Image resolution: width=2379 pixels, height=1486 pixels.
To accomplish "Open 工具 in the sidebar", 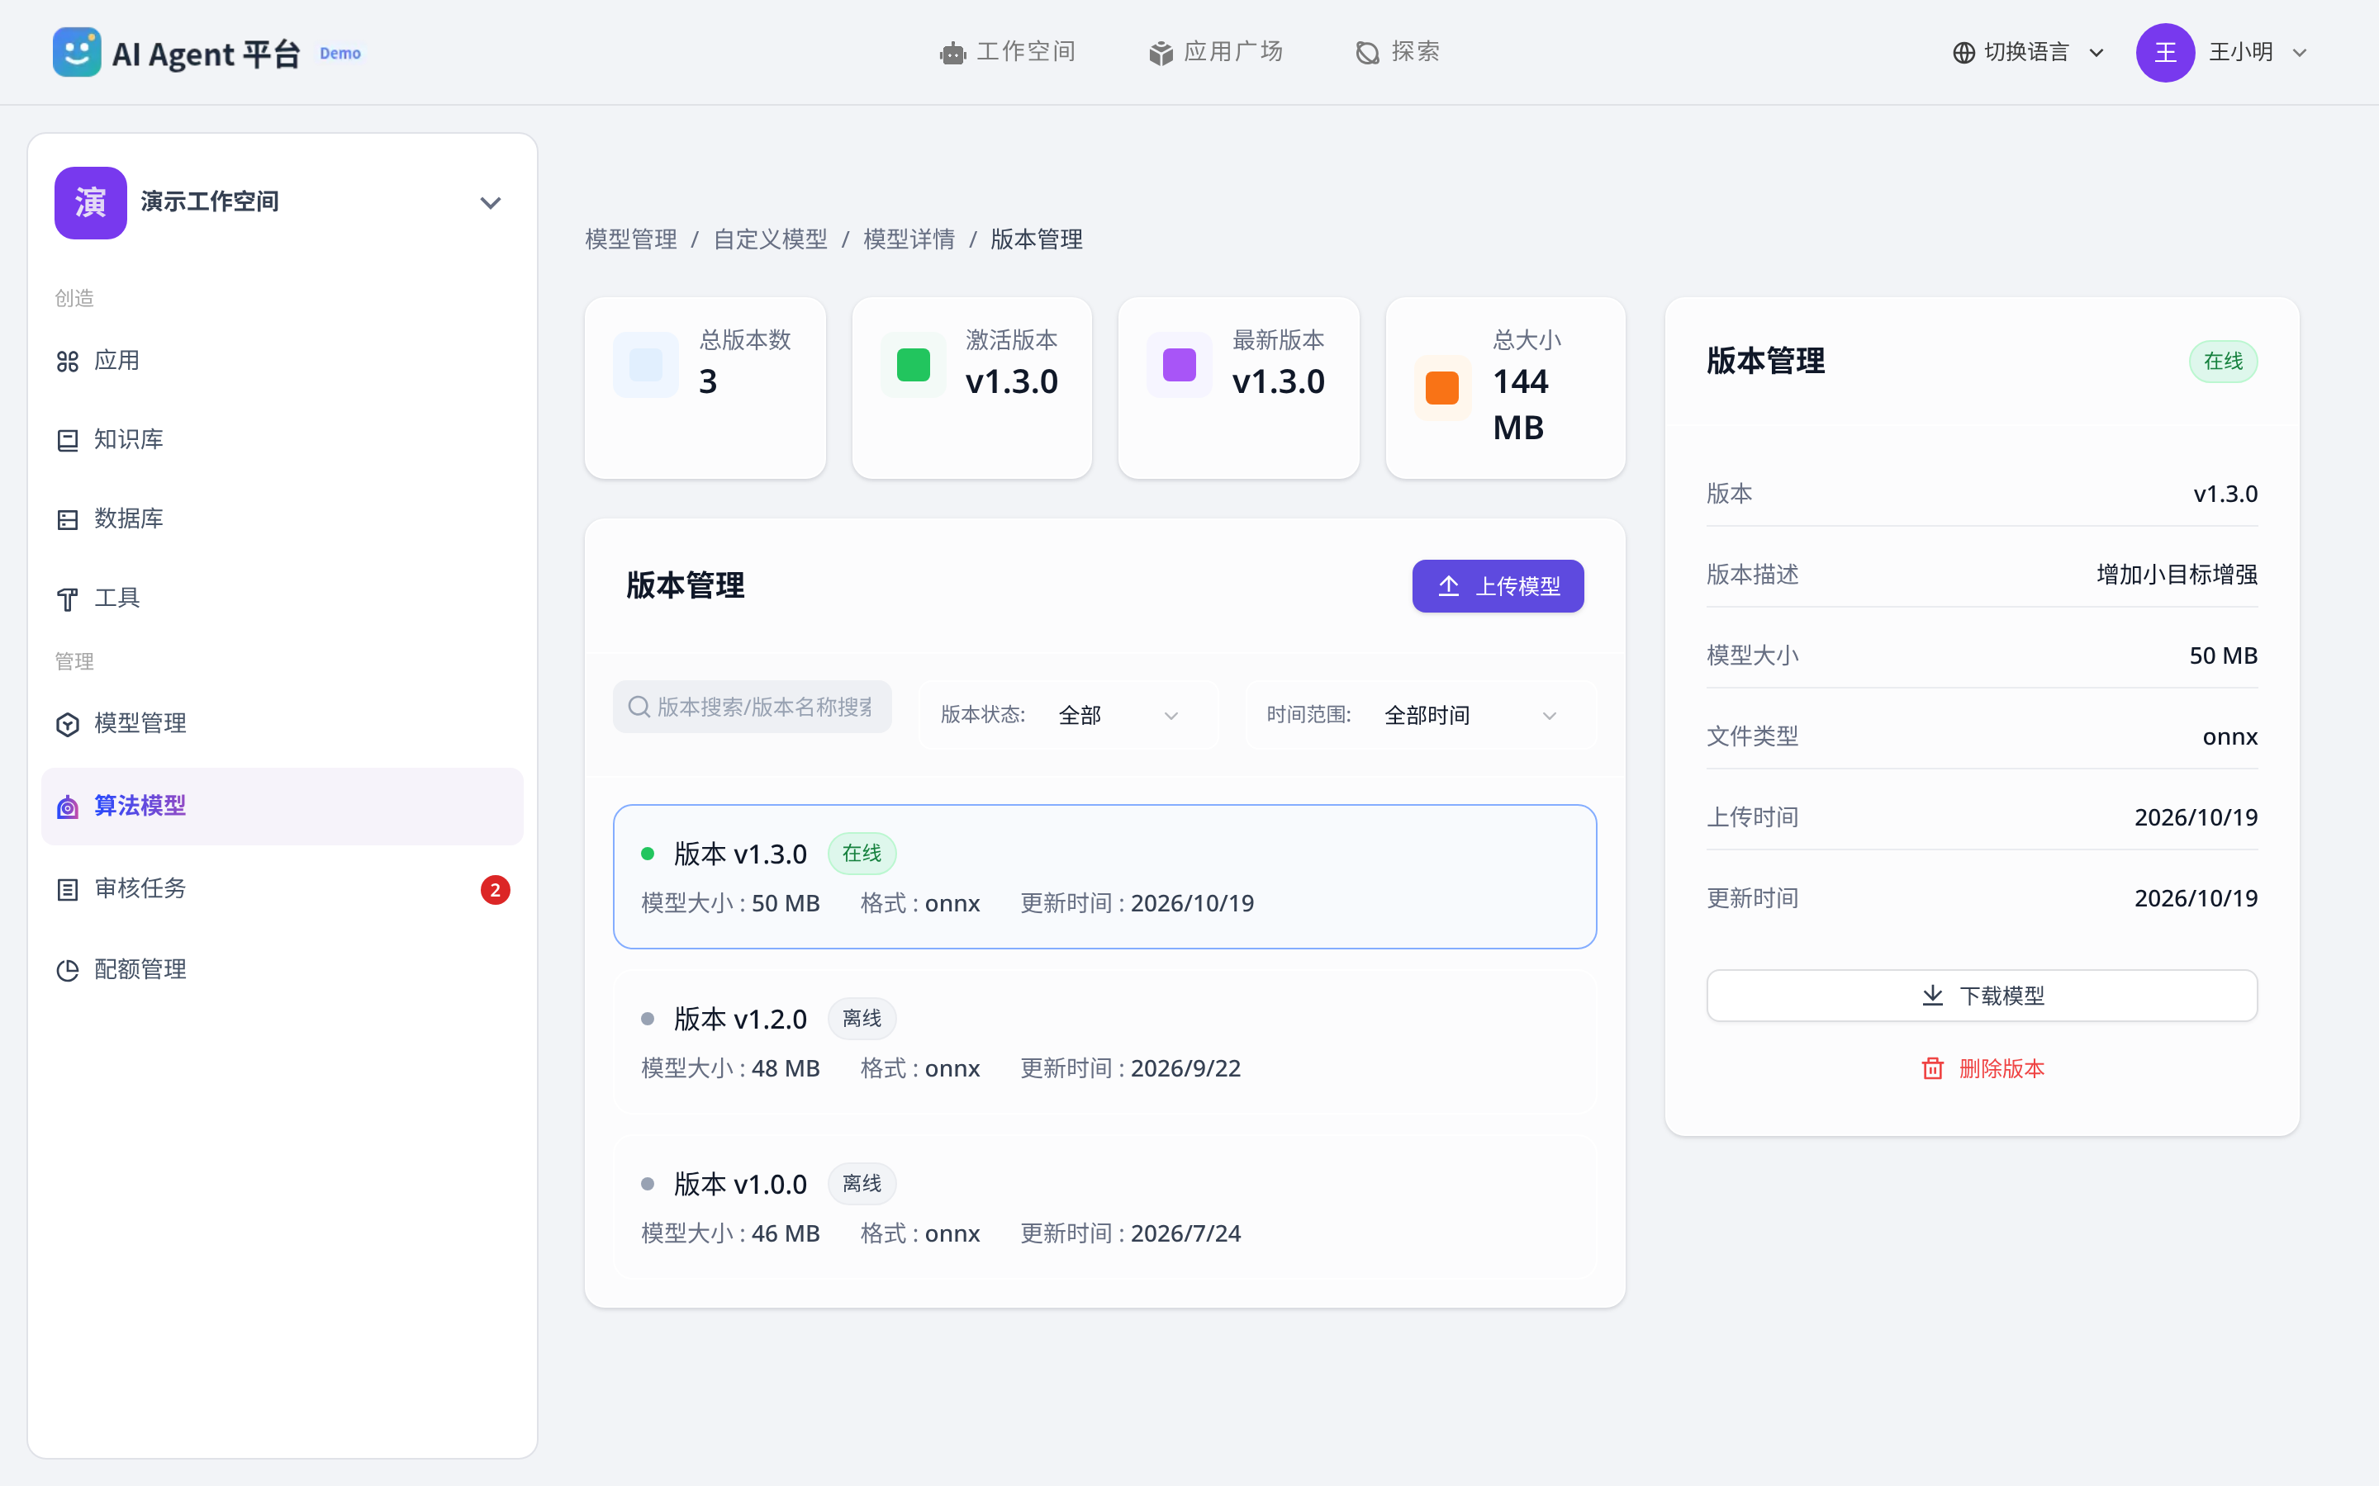I will pos(283,599).
